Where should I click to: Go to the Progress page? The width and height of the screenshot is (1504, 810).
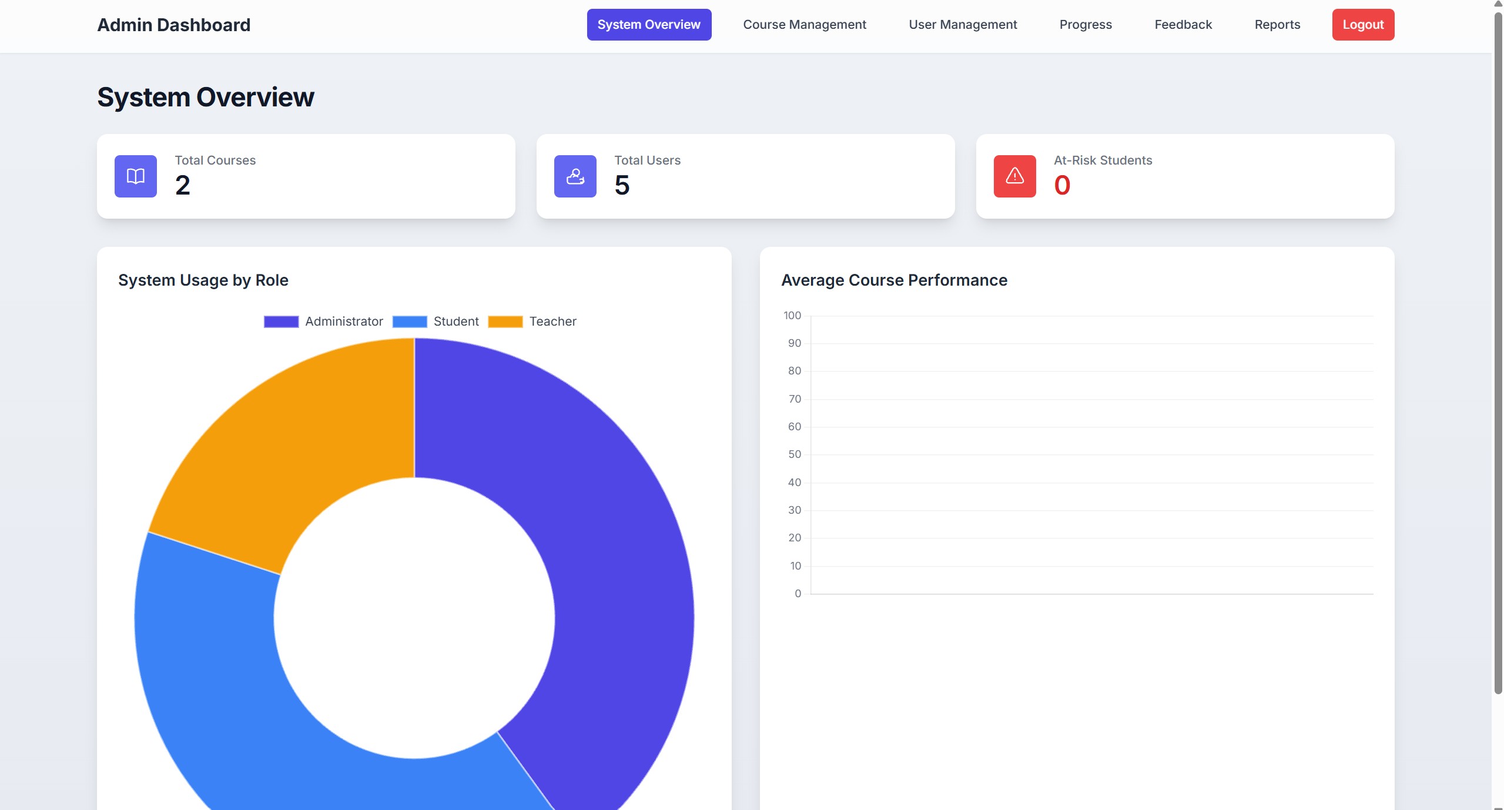pos(1085,25)
